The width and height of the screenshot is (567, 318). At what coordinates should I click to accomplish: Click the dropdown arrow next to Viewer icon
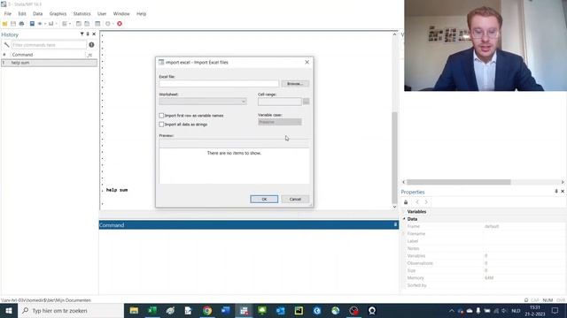tap(45, 24)
